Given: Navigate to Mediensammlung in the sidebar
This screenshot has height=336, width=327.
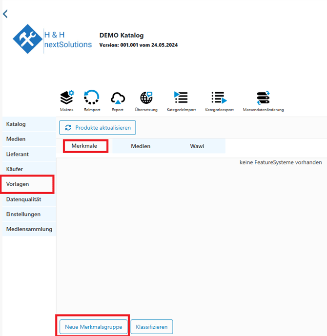Looking at the screenshot, I should pos(29,229).
